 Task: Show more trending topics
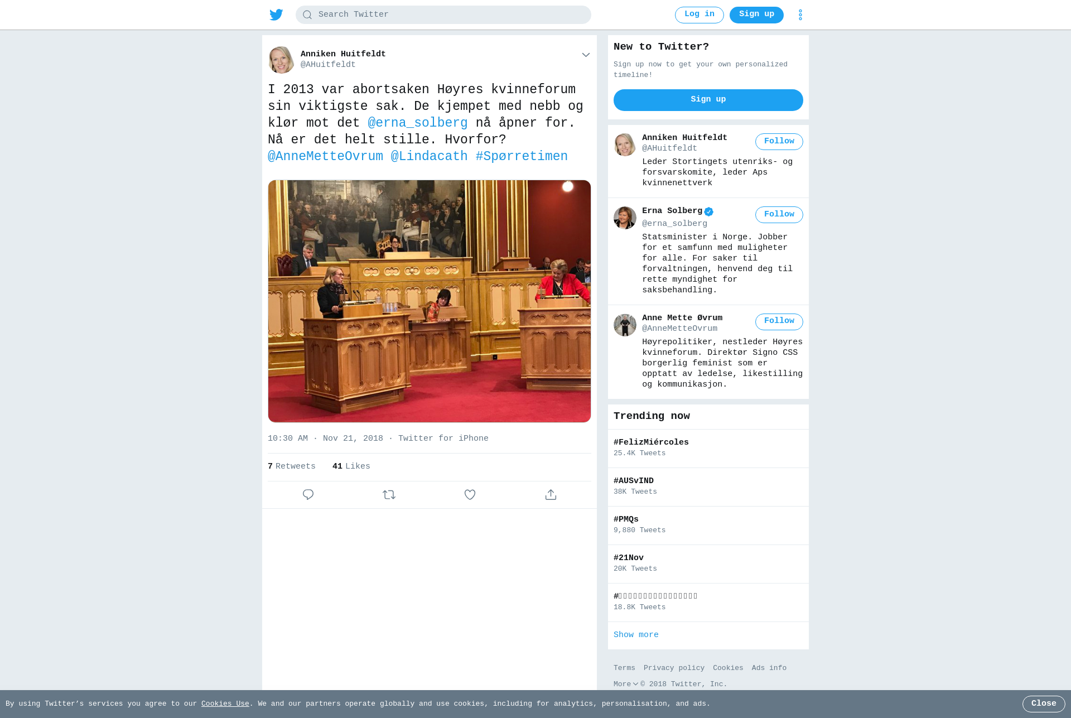[x=636, y=635]
